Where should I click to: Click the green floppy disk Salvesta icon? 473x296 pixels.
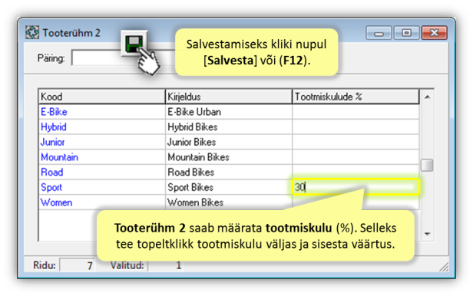[x=134, y=44]
